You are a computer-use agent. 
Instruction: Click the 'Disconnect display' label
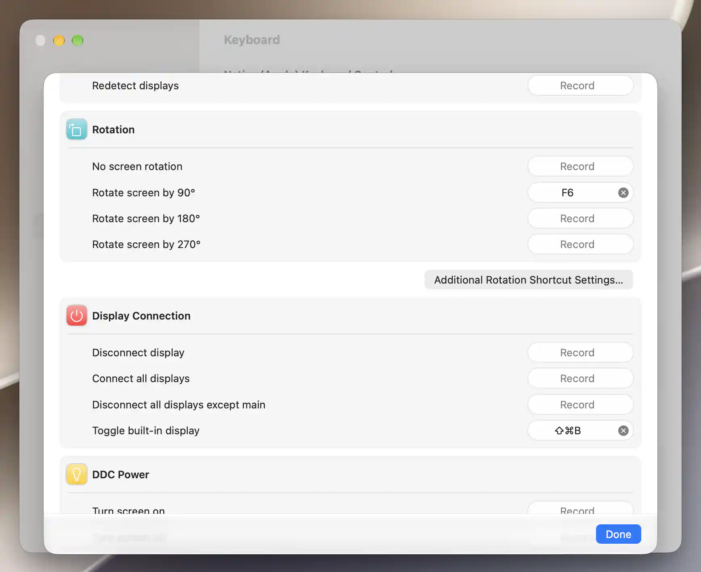138,353
